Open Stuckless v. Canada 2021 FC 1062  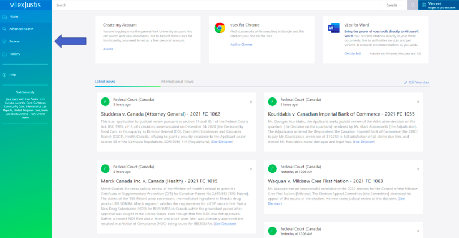[x=160, y=114]
